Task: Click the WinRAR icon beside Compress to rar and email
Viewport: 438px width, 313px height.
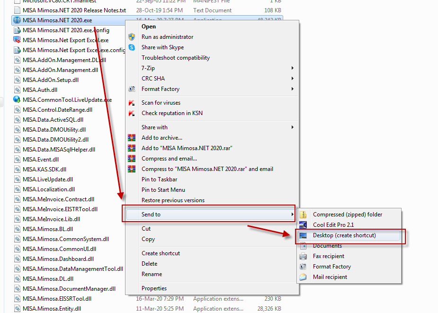Action: coord(132,169)
